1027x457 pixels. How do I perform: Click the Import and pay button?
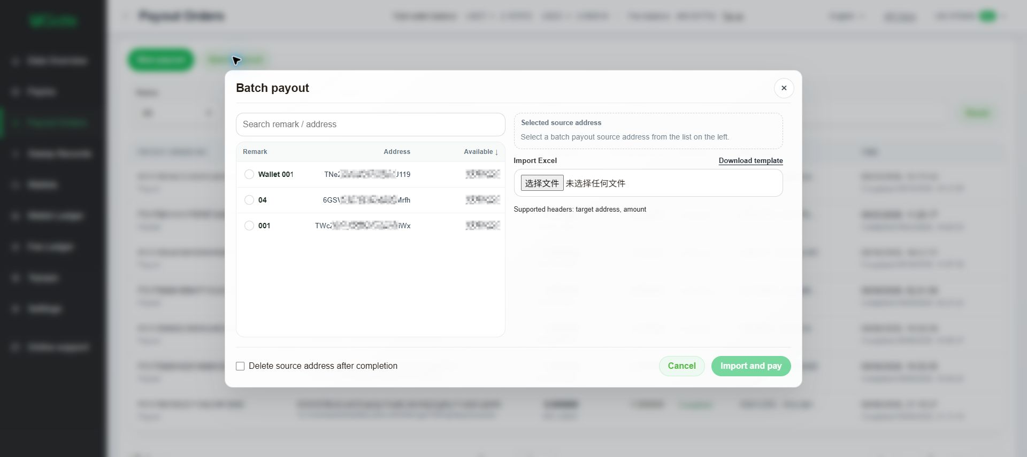(x=750, y=366)
